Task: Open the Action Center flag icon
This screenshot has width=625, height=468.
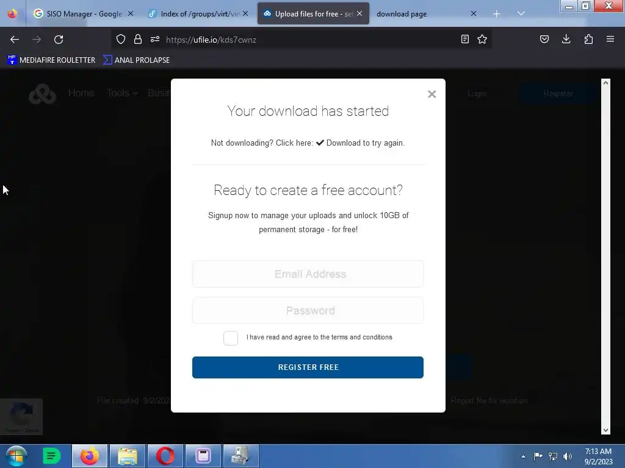Action: click(x=538, y=456)
